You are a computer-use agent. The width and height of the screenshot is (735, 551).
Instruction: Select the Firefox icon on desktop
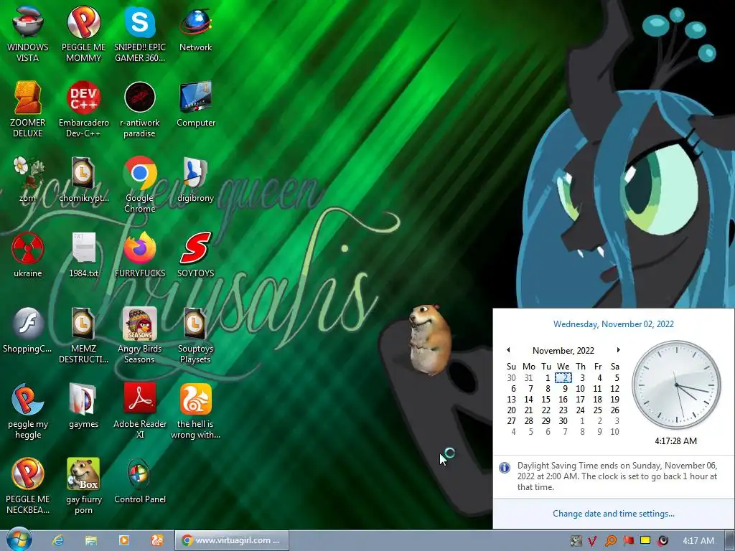(x=140, y=255)
